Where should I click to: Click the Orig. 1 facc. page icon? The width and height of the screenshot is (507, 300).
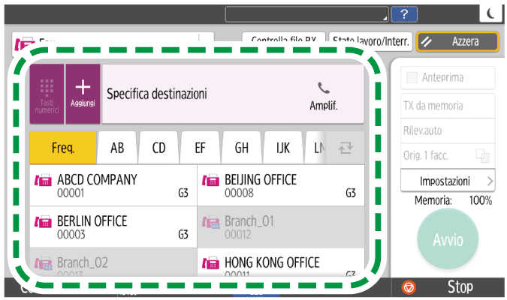pyautogui.click(x=481, y=156)
